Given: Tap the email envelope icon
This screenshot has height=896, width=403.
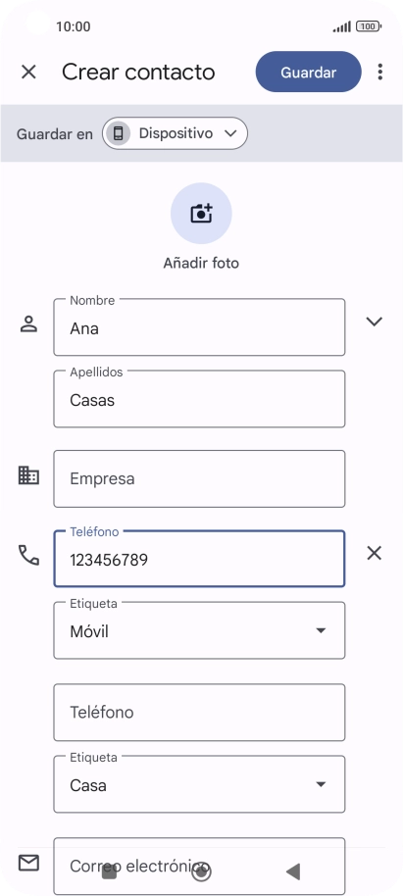Looking at the screenshot, I should click(28, 863).
